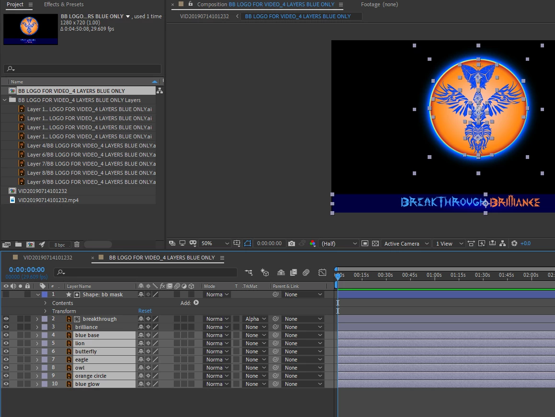The width and height of the screenshot is (555, 417).
Task: Toggle Draft 3D icon in timeline
Action: click(x=265, y=272)
